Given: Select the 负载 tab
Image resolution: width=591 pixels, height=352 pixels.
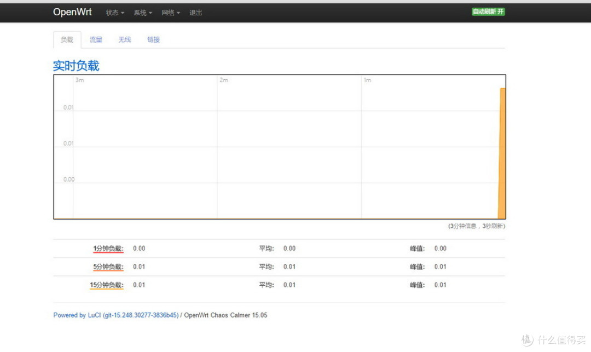Looking at the screenshot, I should tap(67, 39).
